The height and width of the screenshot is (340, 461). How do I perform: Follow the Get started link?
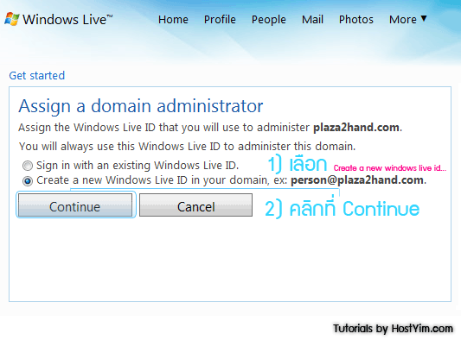point(36,76)
